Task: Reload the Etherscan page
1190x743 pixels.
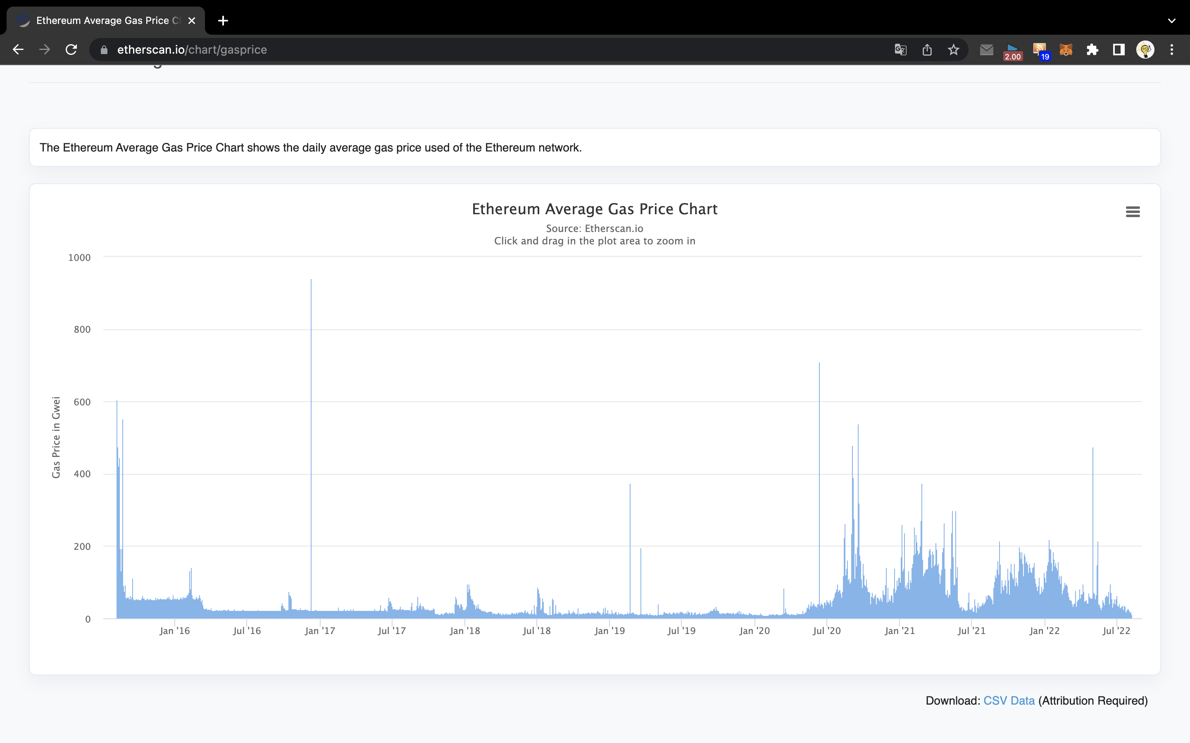Action: [71, 50]
